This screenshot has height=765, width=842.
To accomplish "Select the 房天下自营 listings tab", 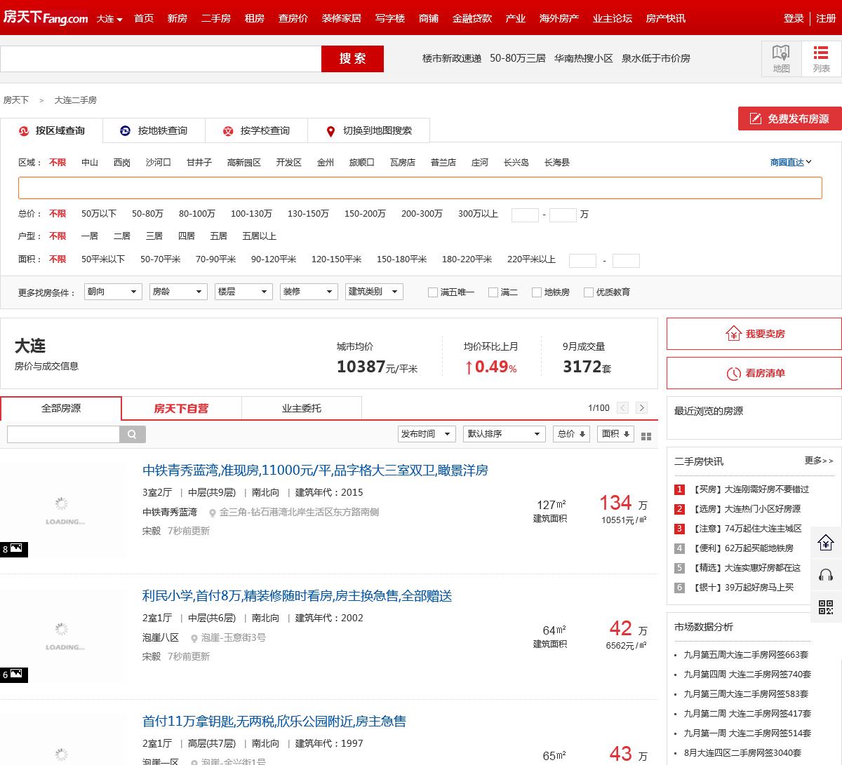I will point(181,409).
